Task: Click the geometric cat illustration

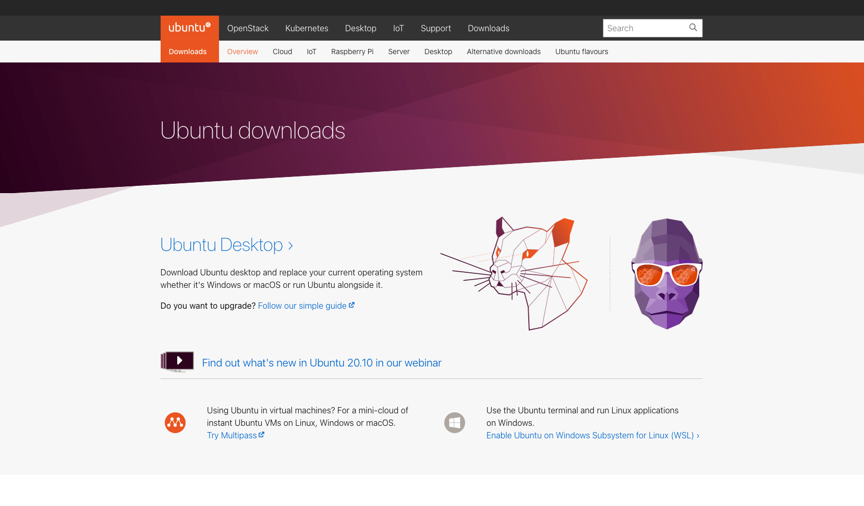Action: [514, 274]
